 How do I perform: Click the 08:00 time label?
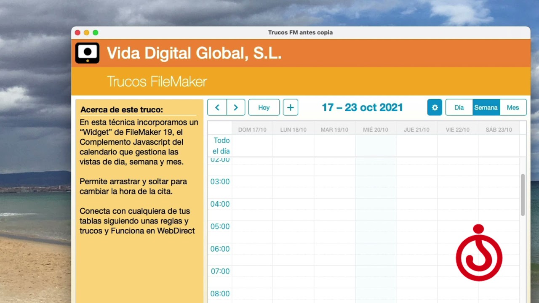[220, 293]
